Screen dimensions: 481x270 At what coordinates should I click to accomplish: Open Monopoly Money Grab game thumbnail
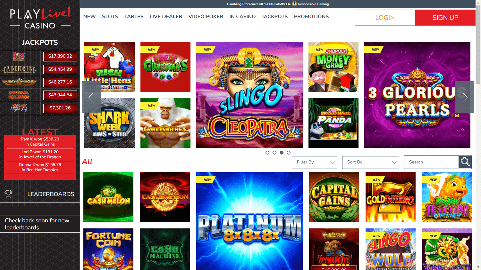tap(333, 67)
